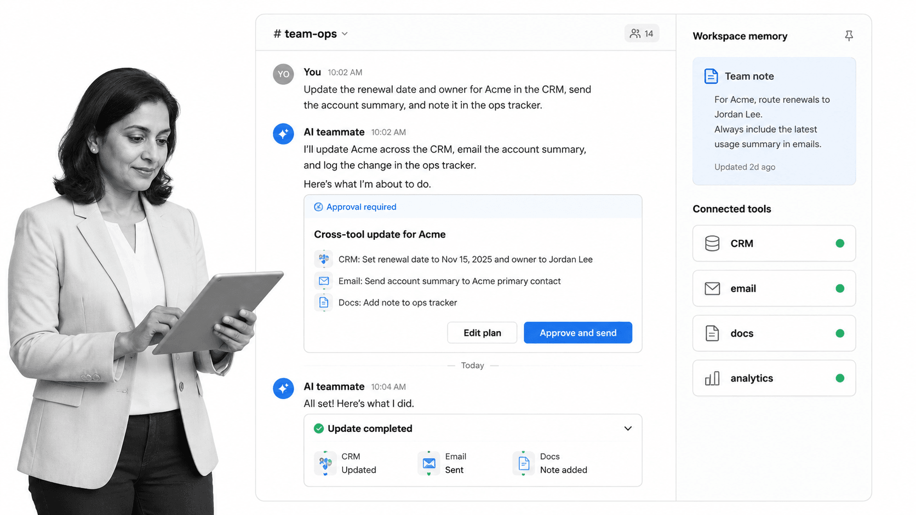Image resolution: width=916 pixels, height=515 pixels.
Task: Click the Connected tools heading
Action: [x=732, y=209]
